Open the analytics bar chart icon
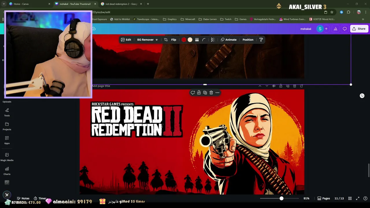The width and height of the screenshot is (370, 208). (335, 29)
